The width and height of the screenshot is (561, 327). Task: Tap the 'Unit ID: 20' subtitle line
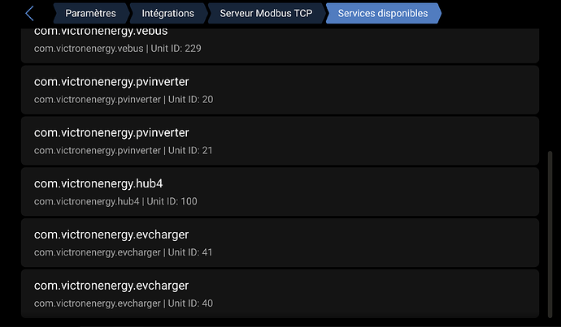pyautogui.click(x=190, y=99)
